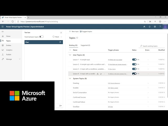Open Lesson 4 authoring canvas icon
The image size is (168, 126).
click(98, 74)
